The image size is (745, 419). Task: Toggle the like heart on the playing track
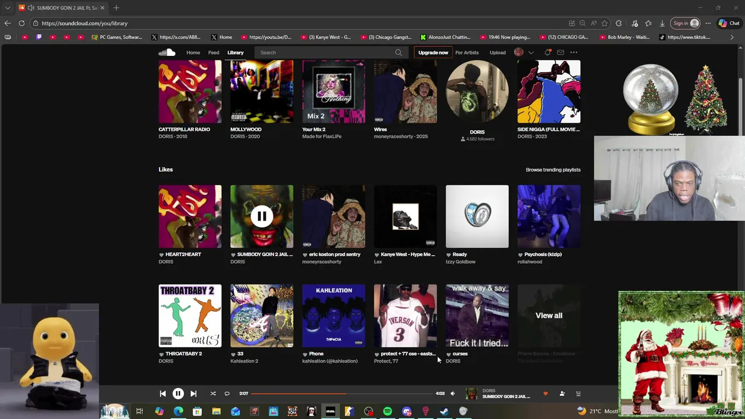tap(545, 394)
